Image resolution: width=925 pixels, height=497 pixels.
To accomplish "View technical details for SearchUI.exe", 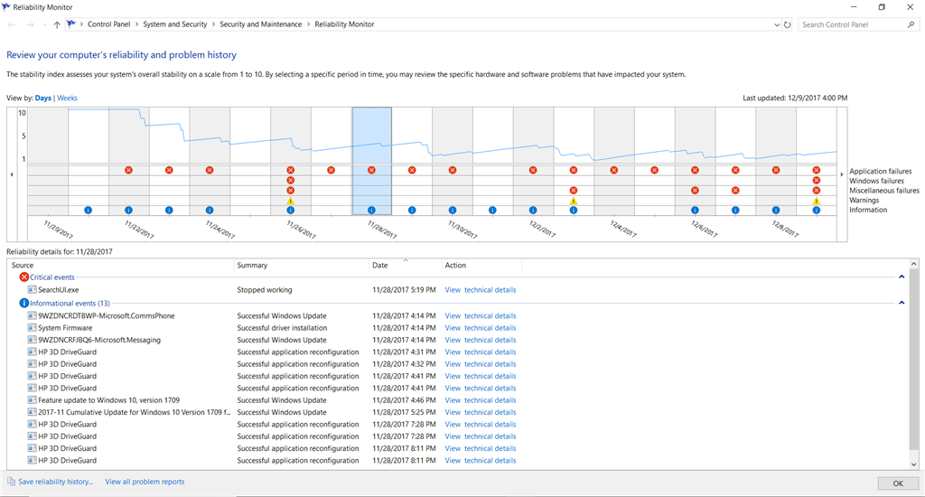I will [x=481, y=290].
